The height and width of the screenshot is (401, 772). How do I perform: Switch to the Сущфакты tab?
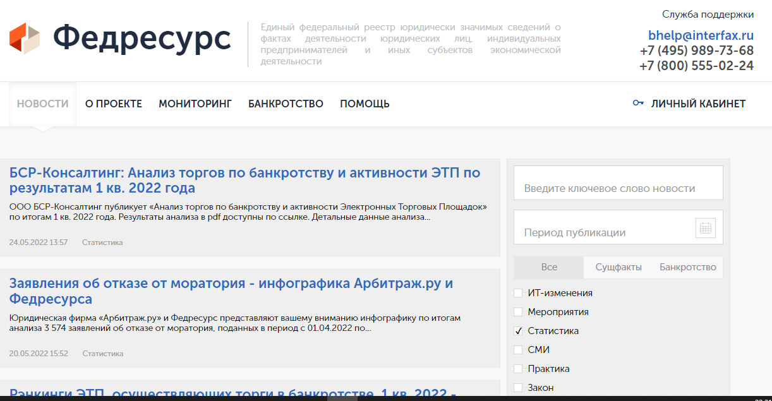coord(618,267)
